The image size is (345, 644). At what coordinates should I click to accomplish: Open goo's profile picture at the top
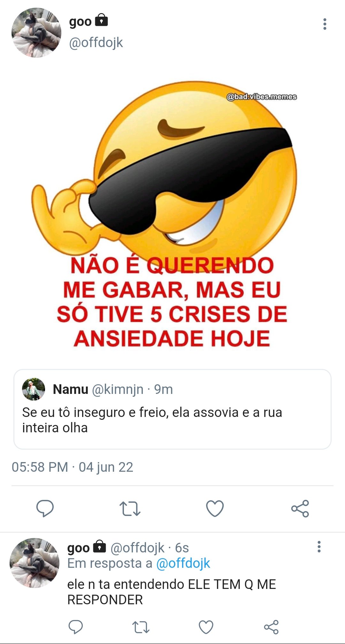click(36, 33)
